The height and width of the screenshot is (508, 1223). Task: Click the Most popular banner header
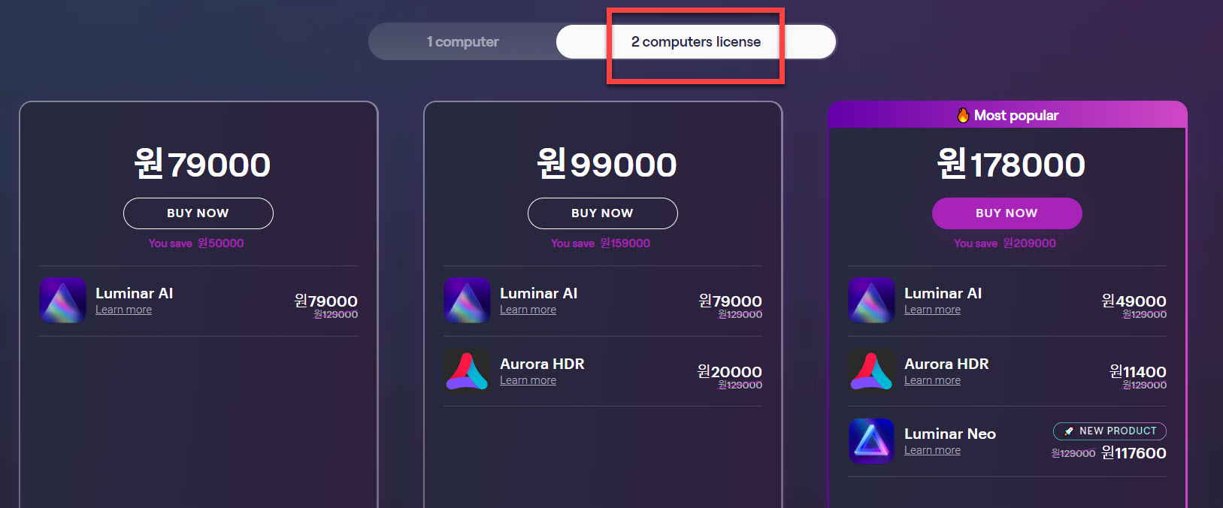coord(1008,115)
